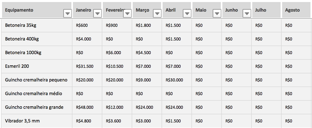Select the R$1.800 Março cell
This screenshot has width=312, height=128.
coord(143,25)
